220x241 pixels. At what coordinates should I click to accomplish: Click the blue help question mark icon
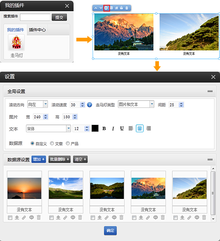tap(90, 105)
